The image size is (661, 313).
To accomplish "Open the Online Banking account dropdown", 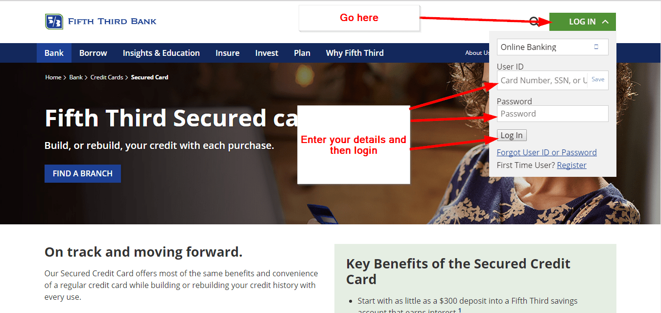I will coord(552,47).
